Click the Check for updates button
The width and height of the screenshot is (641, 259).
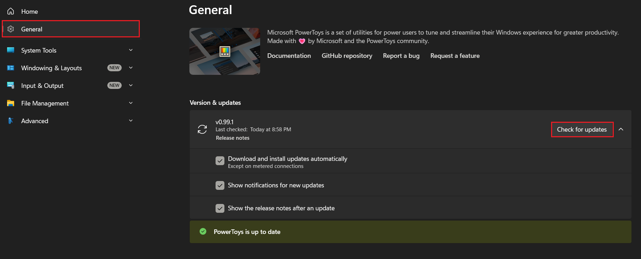point(582,129)
